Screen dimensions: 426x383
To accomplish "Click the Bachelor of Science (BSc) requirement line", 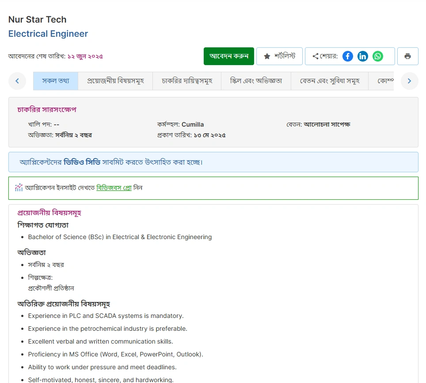I will tap(120, 237).
